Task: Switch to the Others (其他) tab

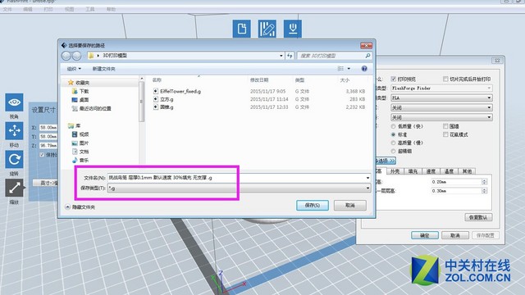Action: pos(467,171)
